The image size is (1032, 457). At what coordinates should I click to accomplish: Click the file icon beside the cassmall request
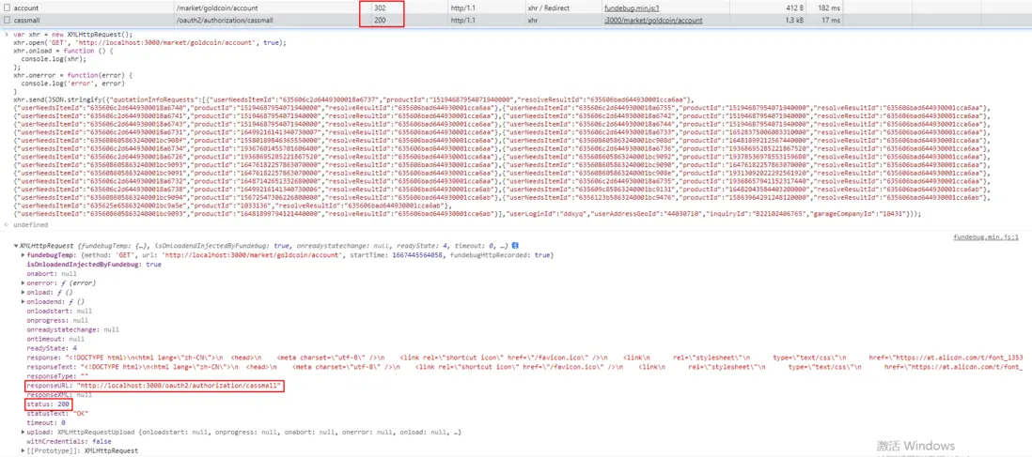[x=6, y=21]
